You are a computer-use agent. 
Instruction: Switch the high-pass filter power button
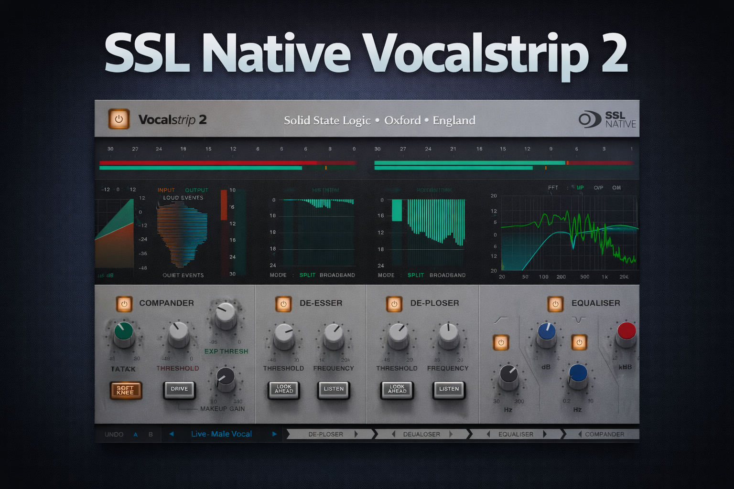click(501, 342)
